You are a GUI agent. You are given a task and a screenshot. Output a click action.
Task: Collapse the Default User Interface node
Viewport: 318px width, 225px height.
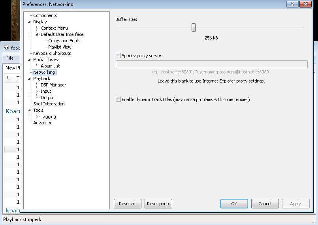click(x=37, y=34)
